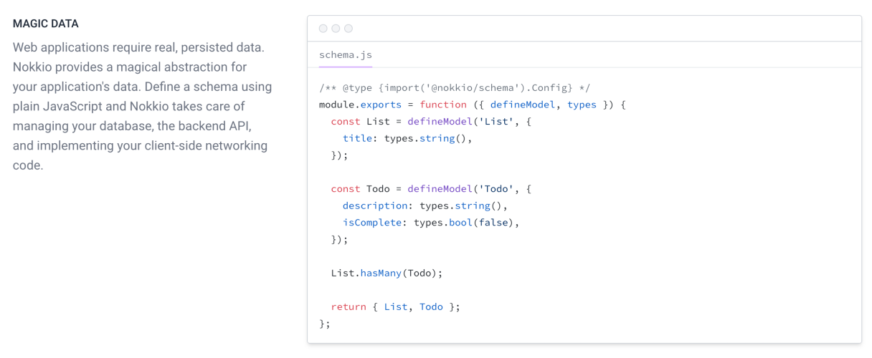Click the first window control dot

click(x=323, y=29)
